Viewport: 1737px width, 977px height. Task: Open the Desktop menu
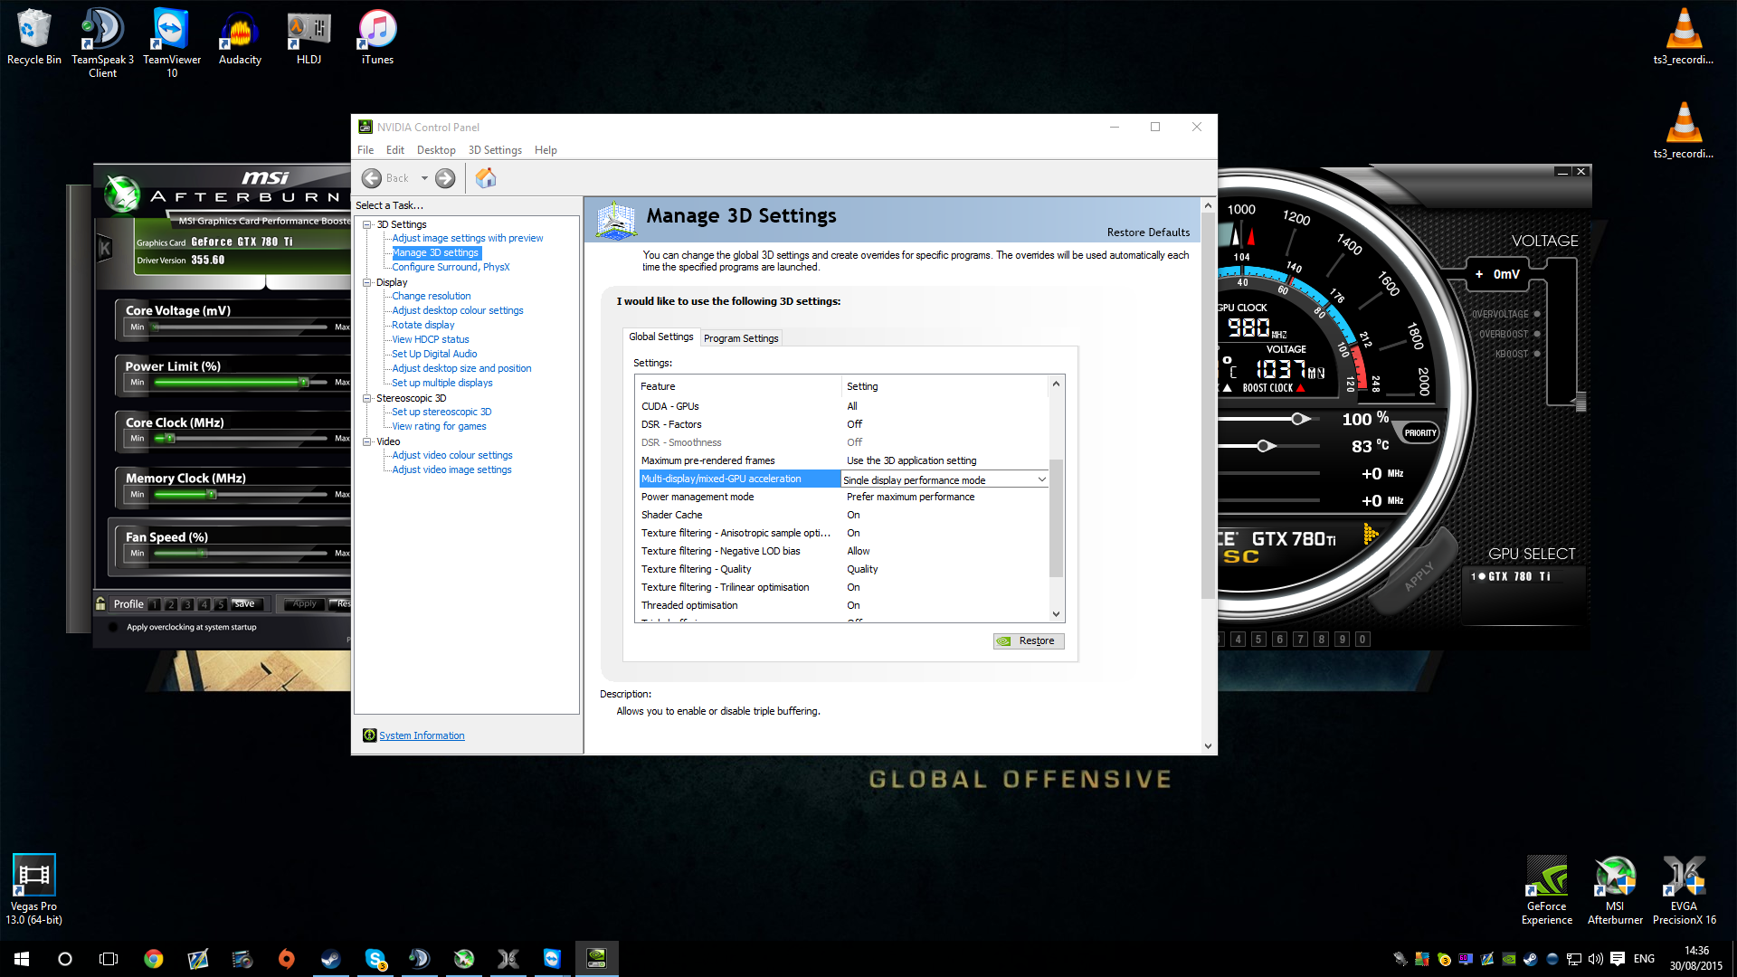436,150
